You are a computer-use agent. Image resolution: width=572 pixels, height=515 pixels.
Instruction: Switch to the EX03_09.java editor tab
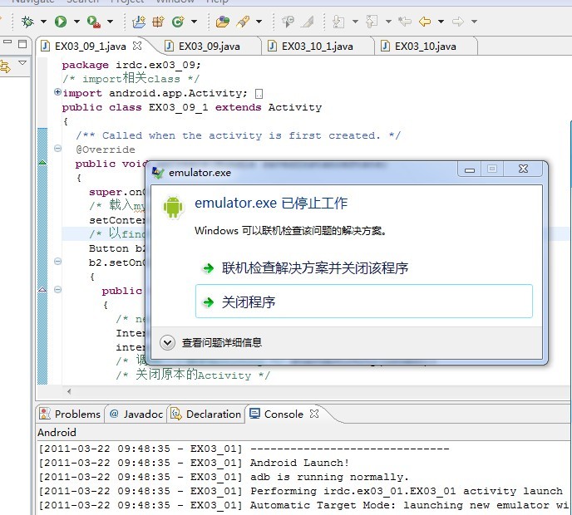tap(208, 47)
